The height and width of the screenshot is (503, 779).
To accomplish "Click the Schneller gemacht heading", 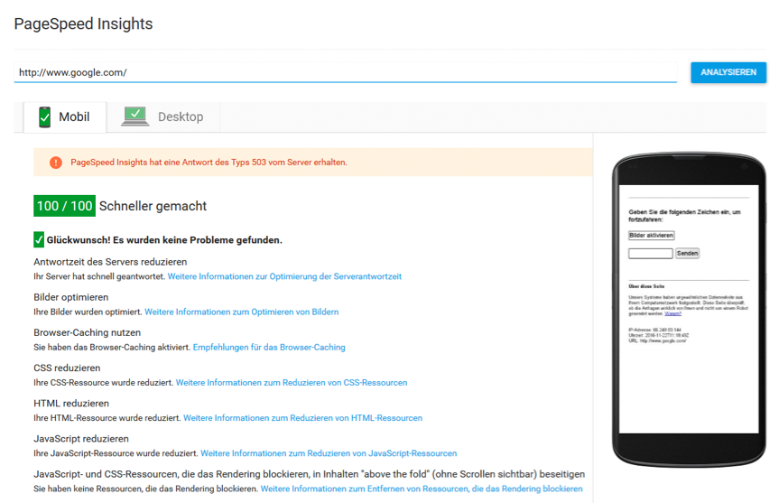I will [x=153, y=206].
